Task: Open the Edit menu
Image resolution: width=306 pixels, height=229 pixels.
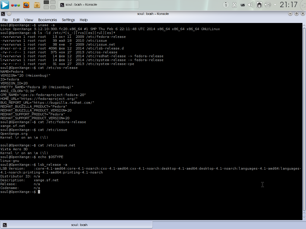Action: (x=16, y=20)
